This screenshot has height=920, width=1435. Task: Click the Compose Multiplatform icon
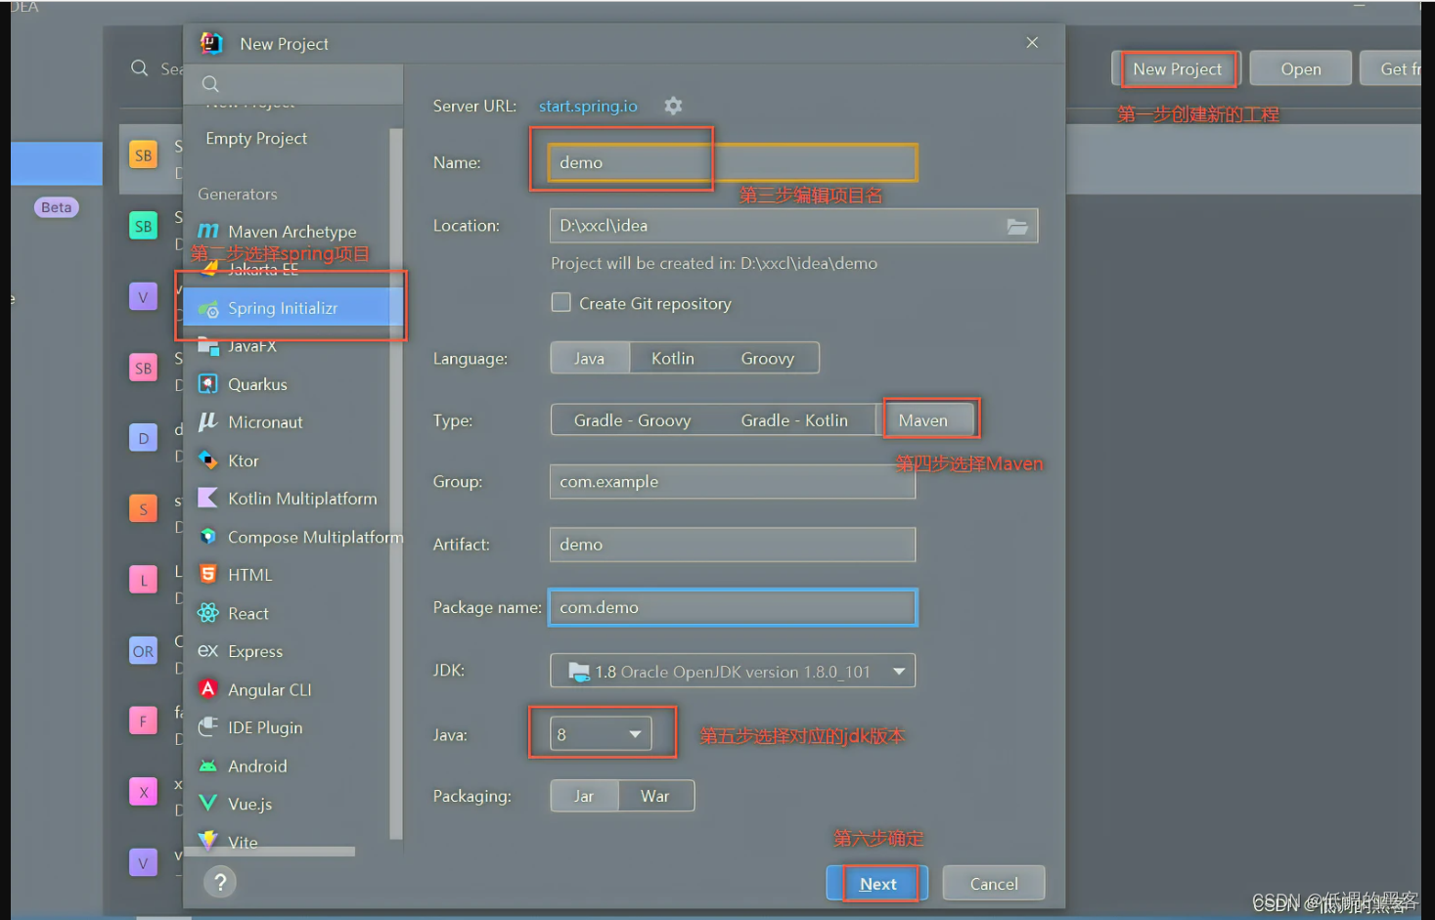pos(208,537)
